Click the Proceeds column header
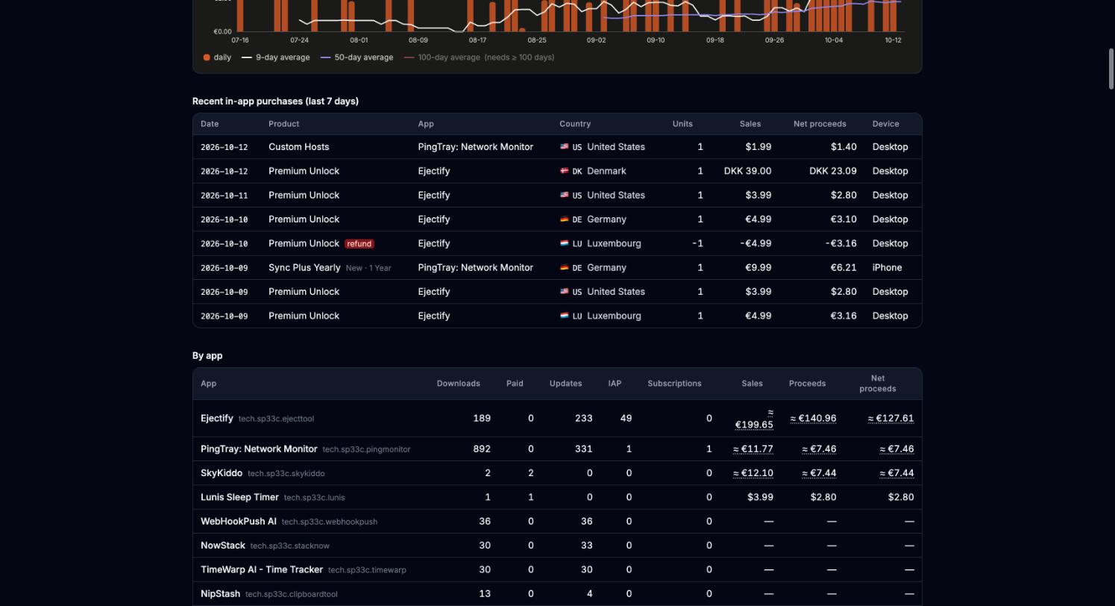 point(807,384)
